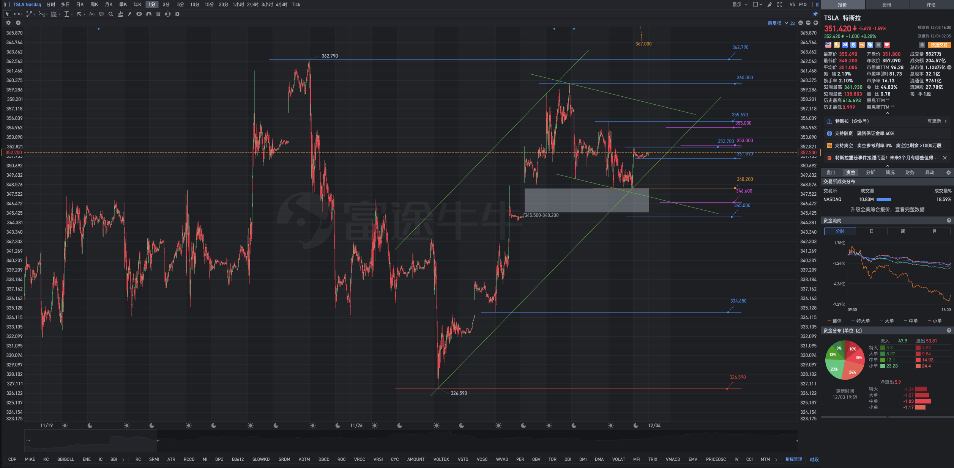Click the red heart favorite icon
Image resolution: width=954 pixels, height=468 pixels.
coord(886,45)
